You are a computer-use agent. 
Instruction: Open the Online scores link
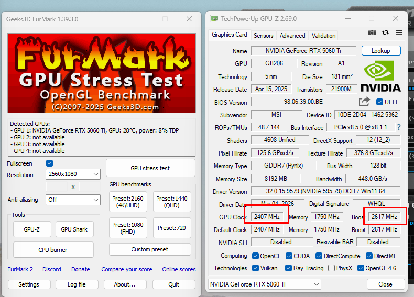179,269
